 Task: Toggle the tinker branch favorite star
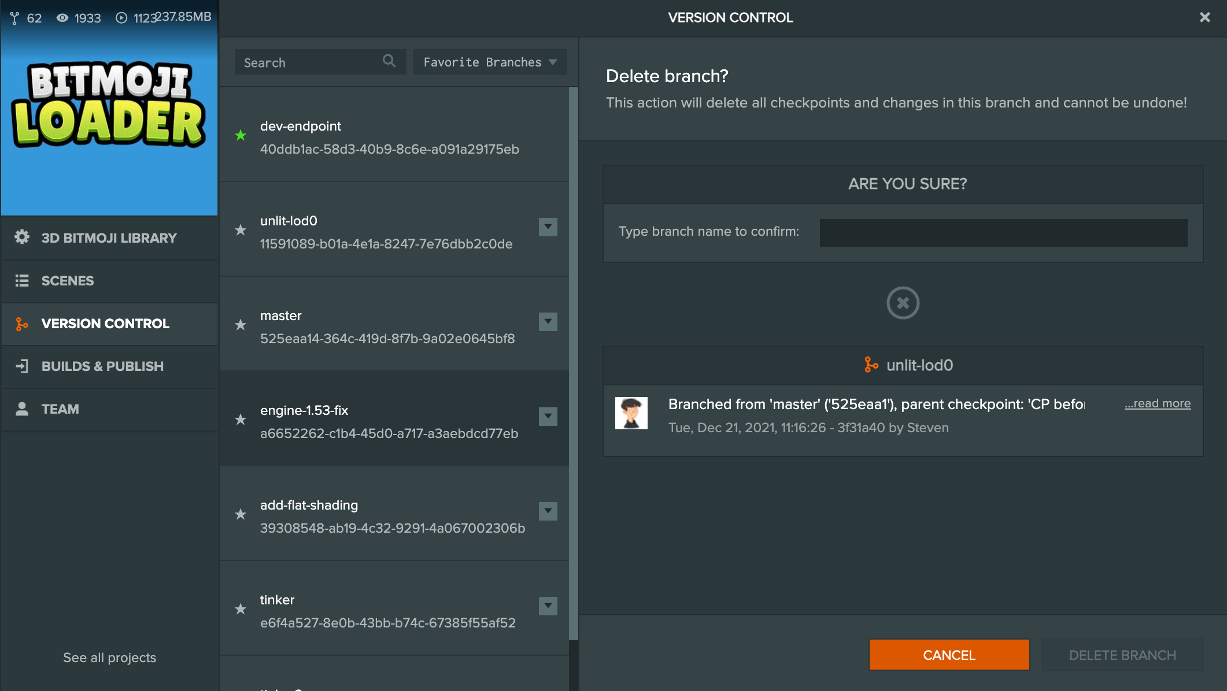[241, 610]
